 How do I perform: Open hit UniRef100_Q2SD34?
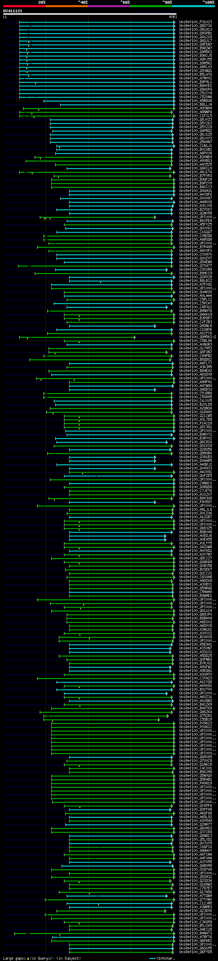pyautogui.click(x=195, y=881)
